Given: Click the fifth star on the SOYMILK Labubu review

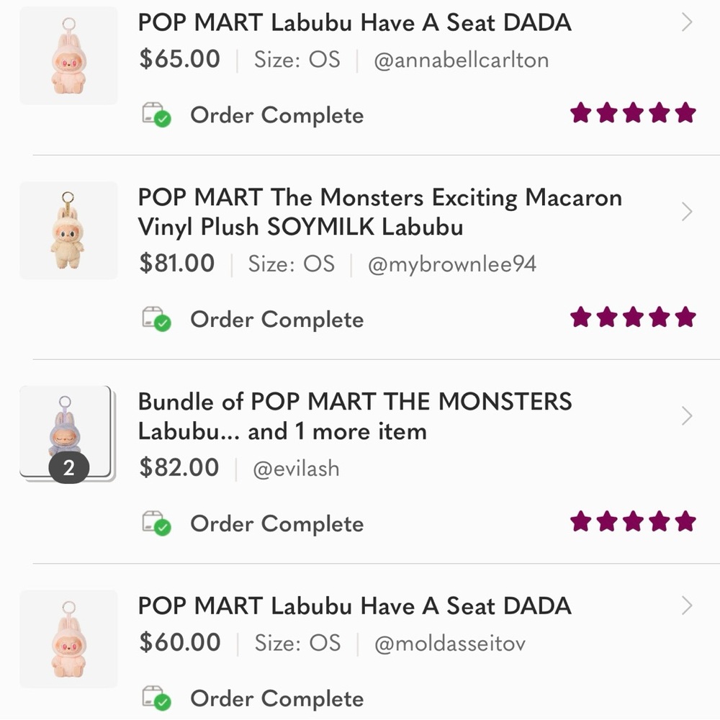Looking at the screenshot, I should [x=685, y=316].
